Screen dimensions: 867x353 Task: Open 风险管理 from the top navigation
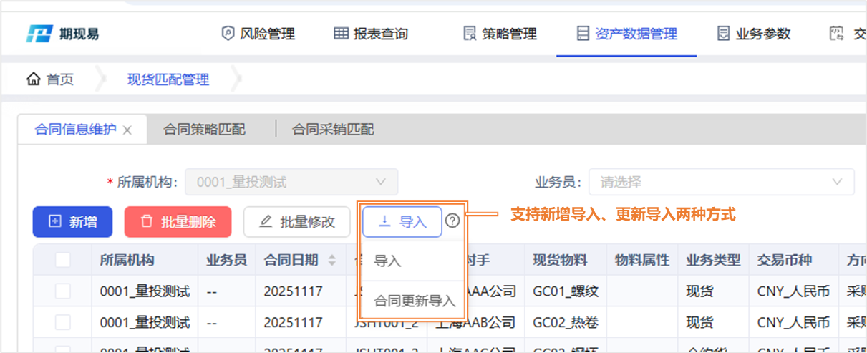coord(258,34)
